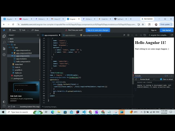Screen dimensions: 175x131
Task: Click the Save button
Action: pos(12,30)
